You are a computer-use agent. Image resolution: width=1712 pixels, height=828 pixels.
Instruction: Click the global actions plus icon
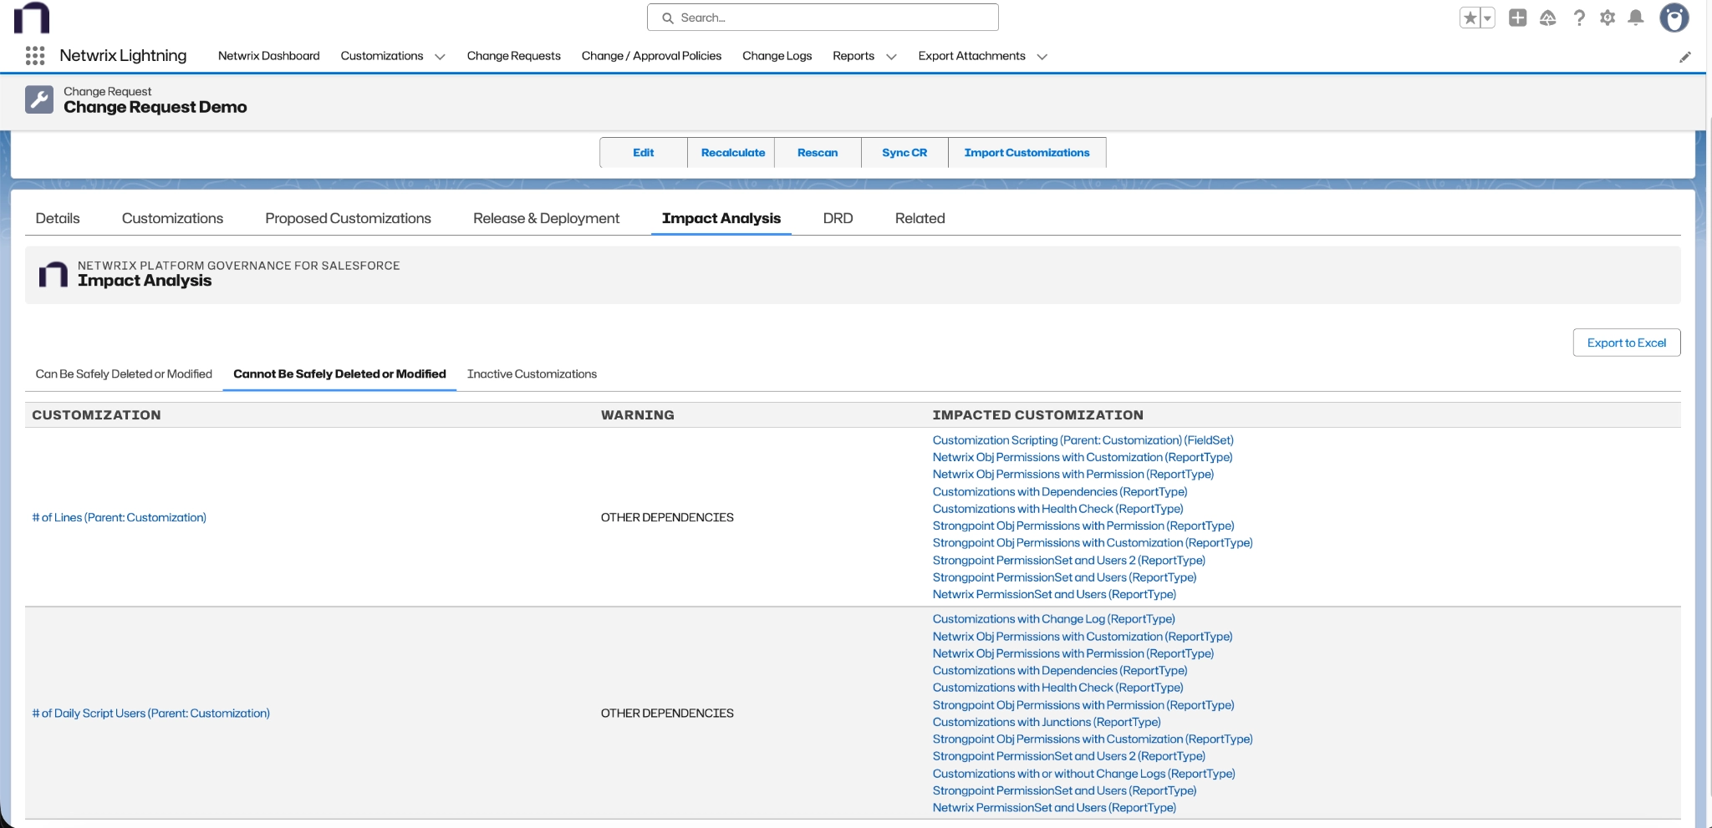pos(1519,17)
